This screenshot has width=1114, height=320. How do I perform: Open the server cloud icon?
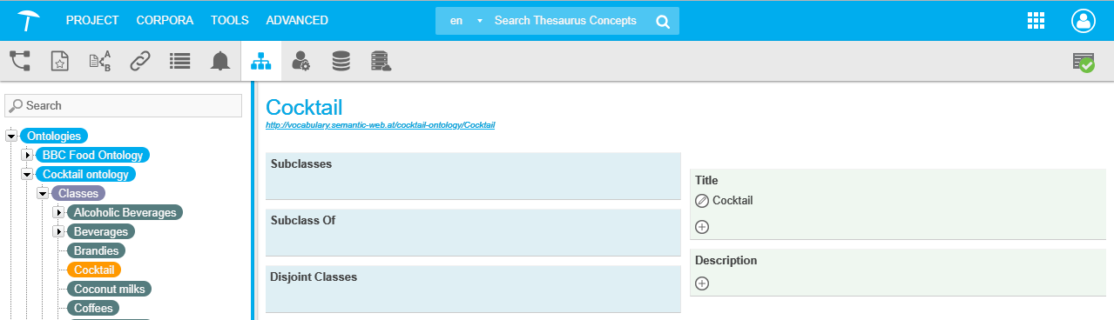(x=381, y=61)
